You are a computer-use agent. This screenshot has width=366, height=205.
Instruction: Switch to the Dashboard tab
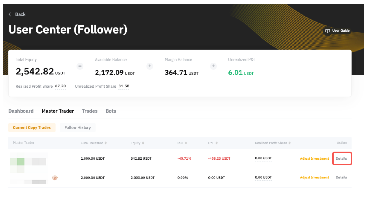[21, 111]
